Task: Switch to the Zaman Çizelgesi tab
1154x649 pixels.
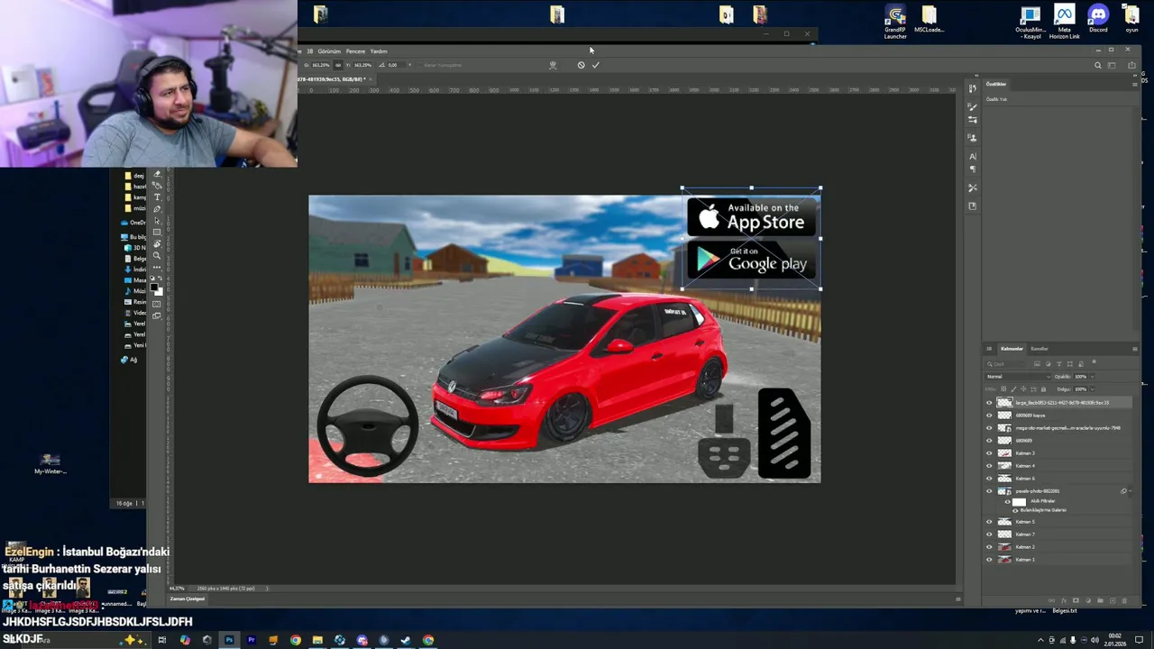Action: click(x=188, y=599)
